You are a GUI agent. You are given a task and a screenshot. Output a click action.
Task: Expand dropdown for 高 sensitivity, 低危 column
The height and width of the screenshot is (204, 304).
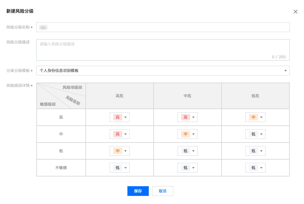tap(255, 117)
